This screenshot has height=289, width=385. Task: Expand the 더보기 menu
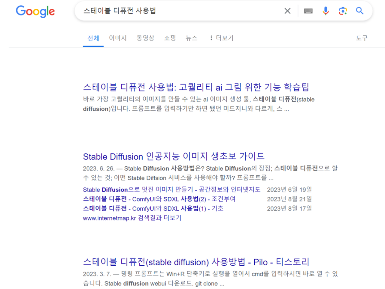(222, 38)
